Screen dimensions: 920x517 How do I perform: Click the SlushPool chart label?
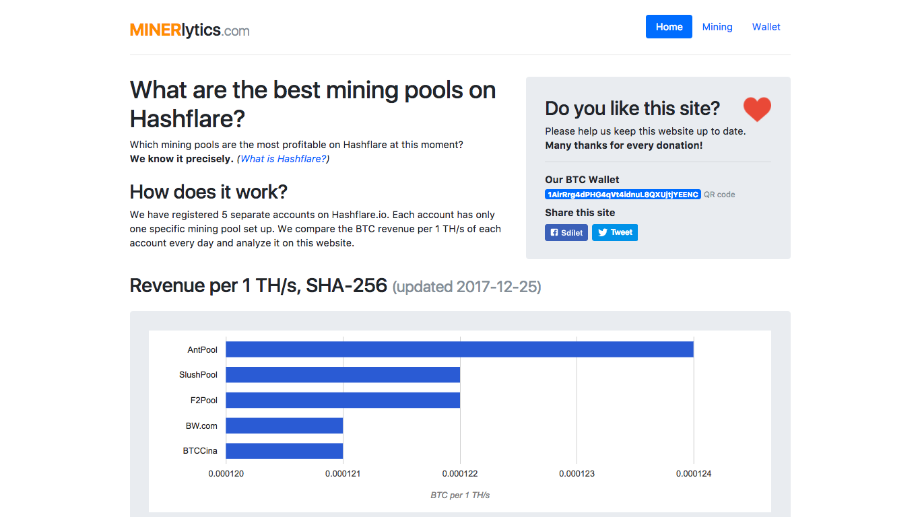tap(199, 374)
